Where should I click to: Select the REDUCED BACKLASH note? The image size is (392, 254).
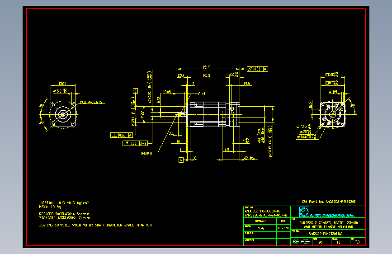click(64, 214)
